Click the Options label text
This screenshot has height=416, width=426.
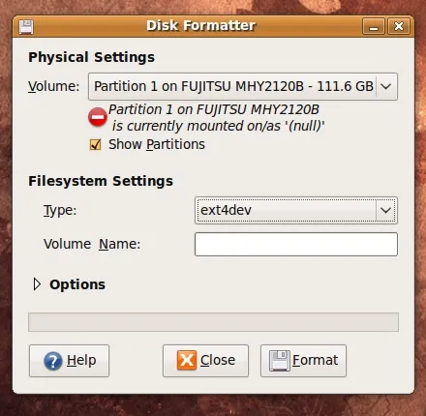pos(77,284)
